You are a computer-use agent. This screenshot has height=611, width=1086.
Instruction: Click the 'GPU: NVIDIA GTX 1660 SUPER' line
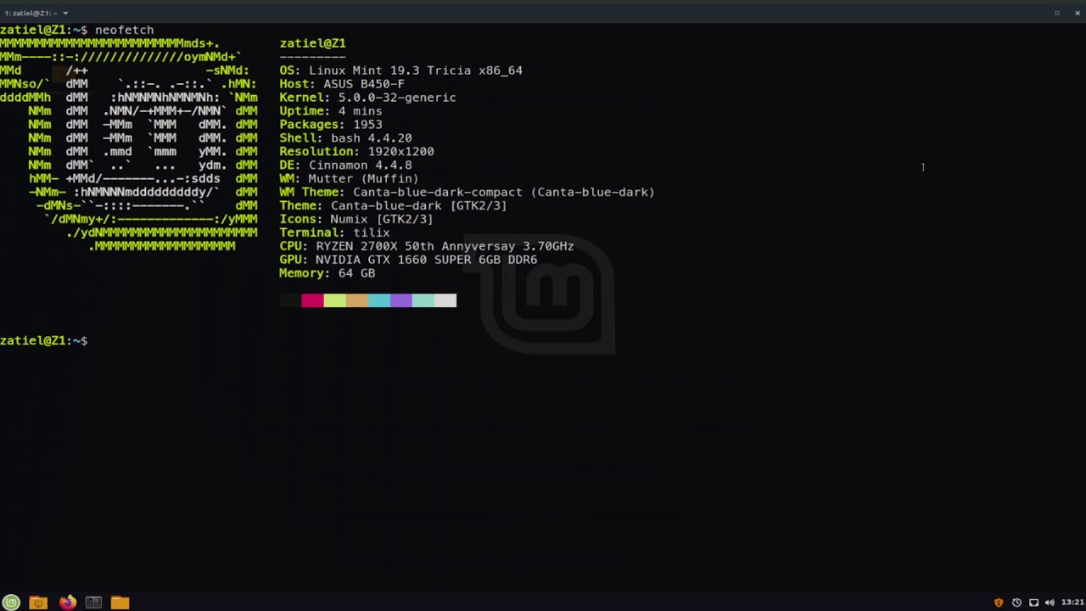tap(408, 261)
